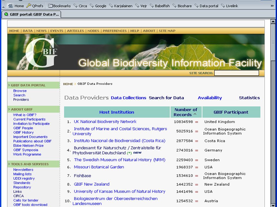
Task: Click the red equals icon beside 1534610
Action: pos(196,176)
